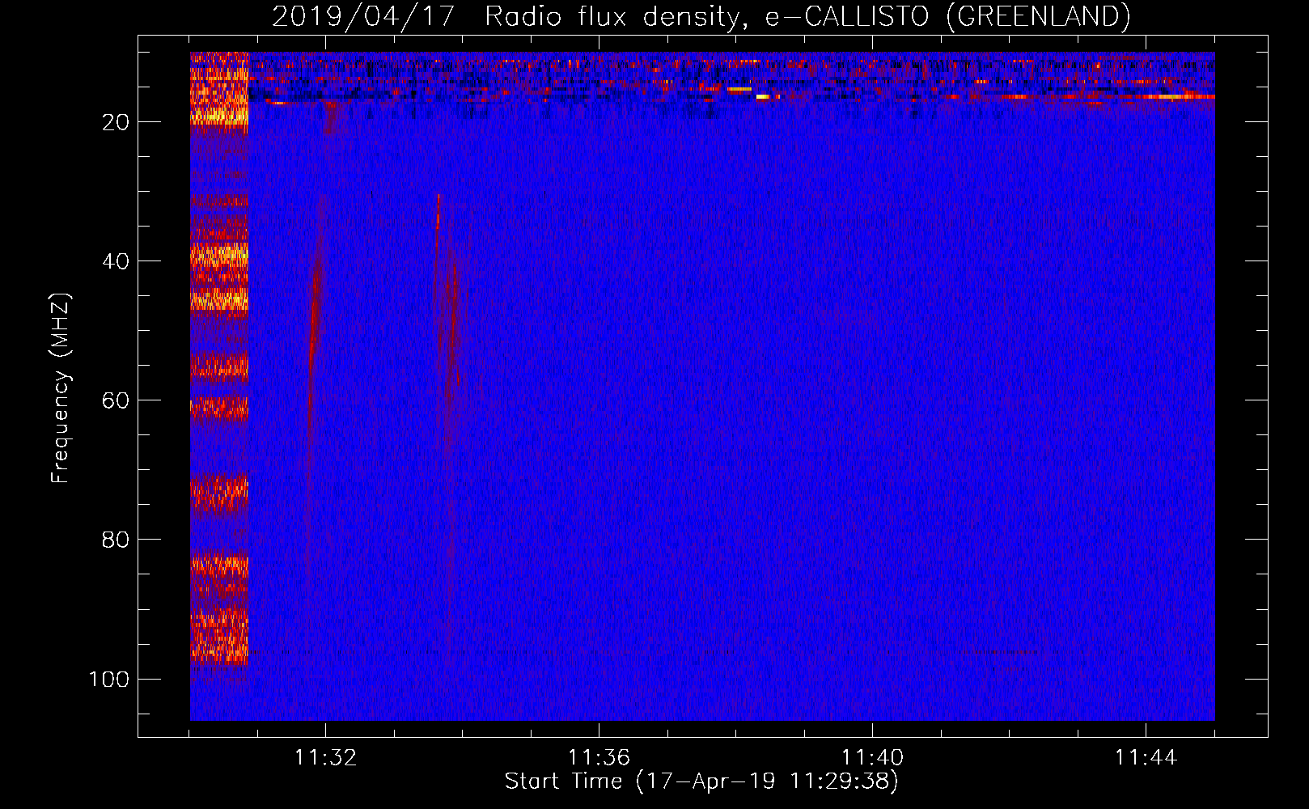
Task: Click the "Frequency (MHZ)" axis label
Action: coord(61,388)
